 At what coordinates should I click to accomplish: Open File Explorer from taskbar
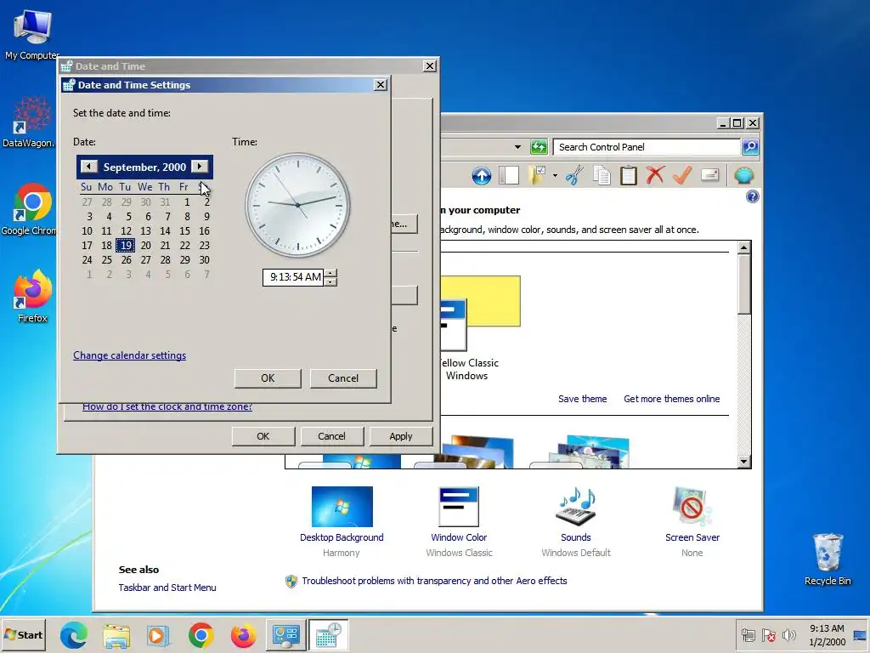coord(116,634)
